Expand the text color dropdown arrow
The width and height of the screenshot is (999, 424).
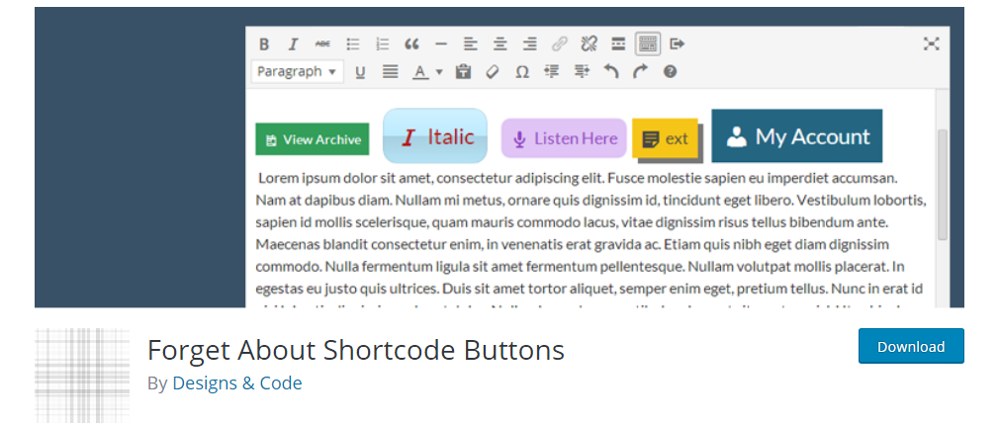[439, 71]
